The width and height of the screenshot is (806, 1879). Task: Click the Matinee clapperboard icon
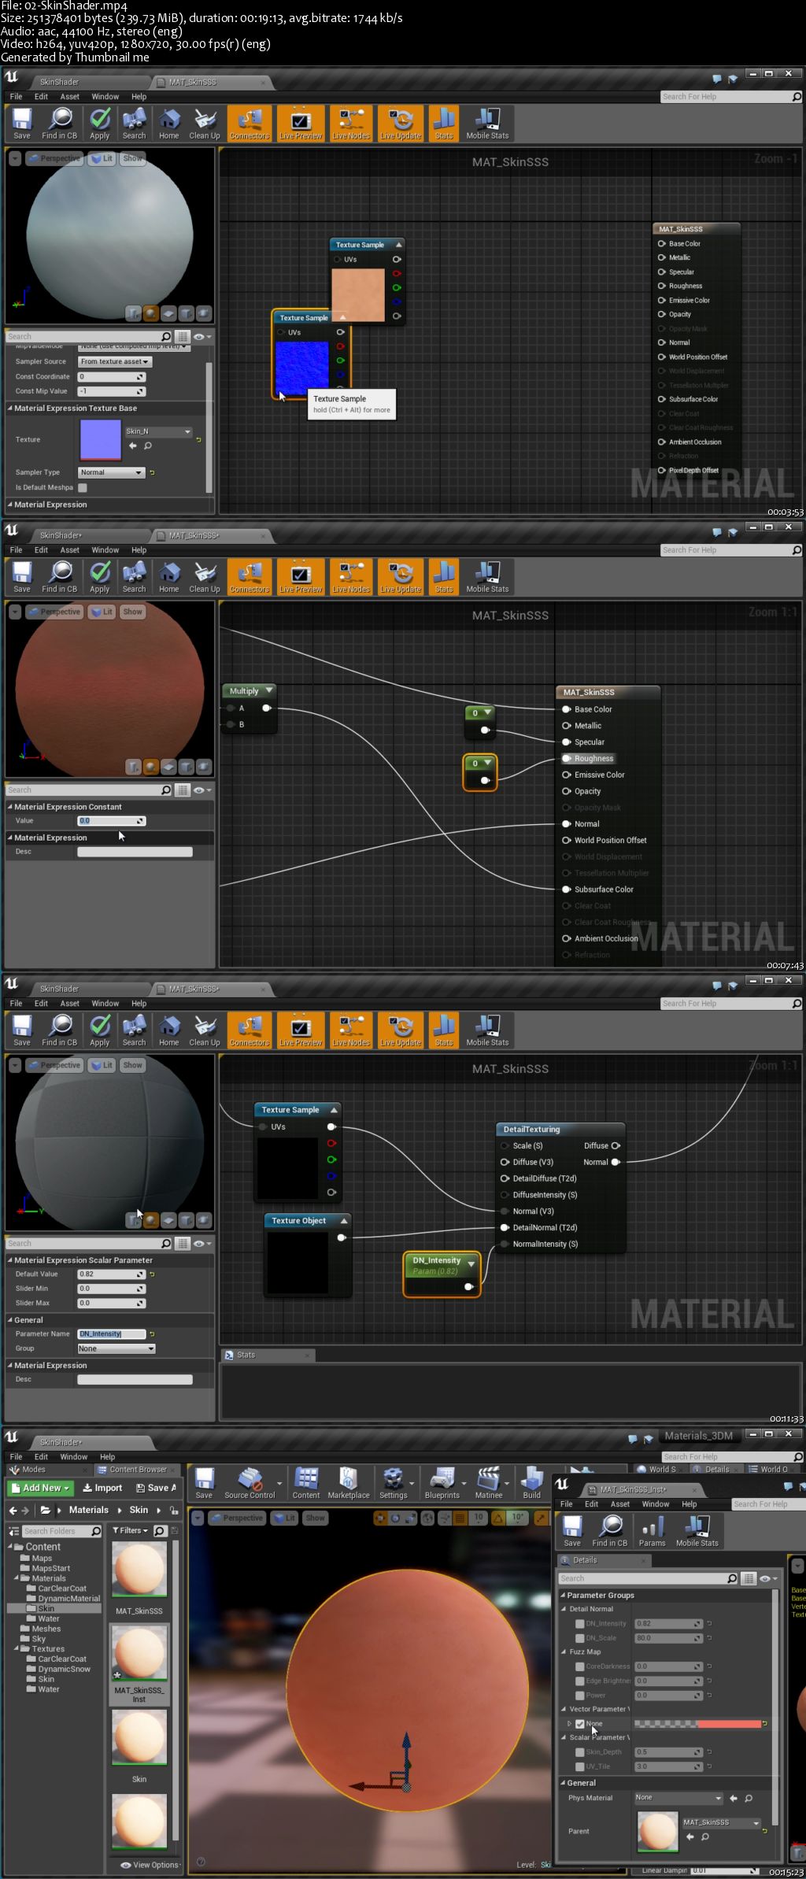point(488,1483)
